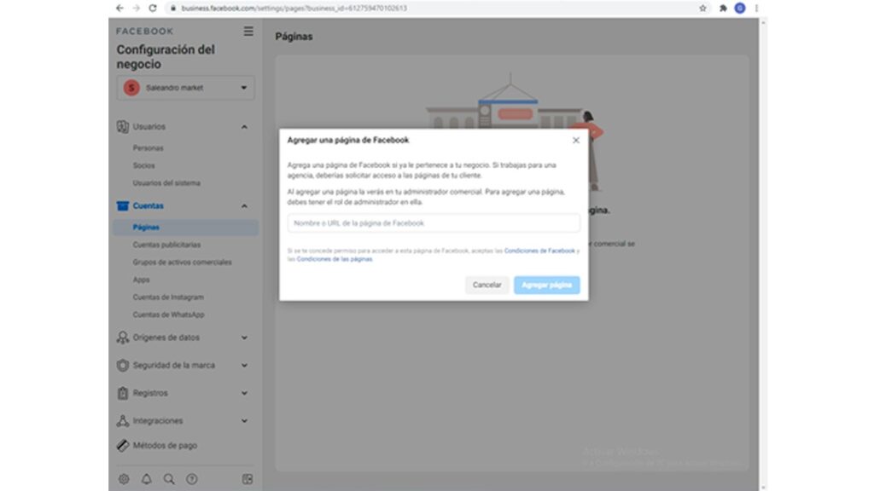
Task: Select Páginas in the sidebar
Action: pos(185,227)
